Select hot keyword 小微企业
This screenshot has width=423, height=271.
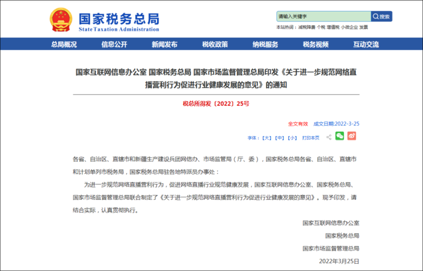[x=349, y=27]
